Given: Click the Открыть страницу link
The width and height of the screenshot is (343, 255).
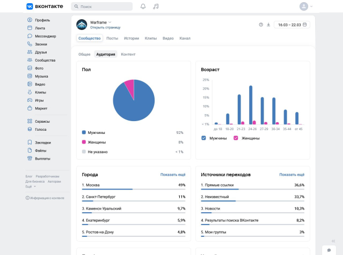Looking at the screenshot, I should click(105, 27).
